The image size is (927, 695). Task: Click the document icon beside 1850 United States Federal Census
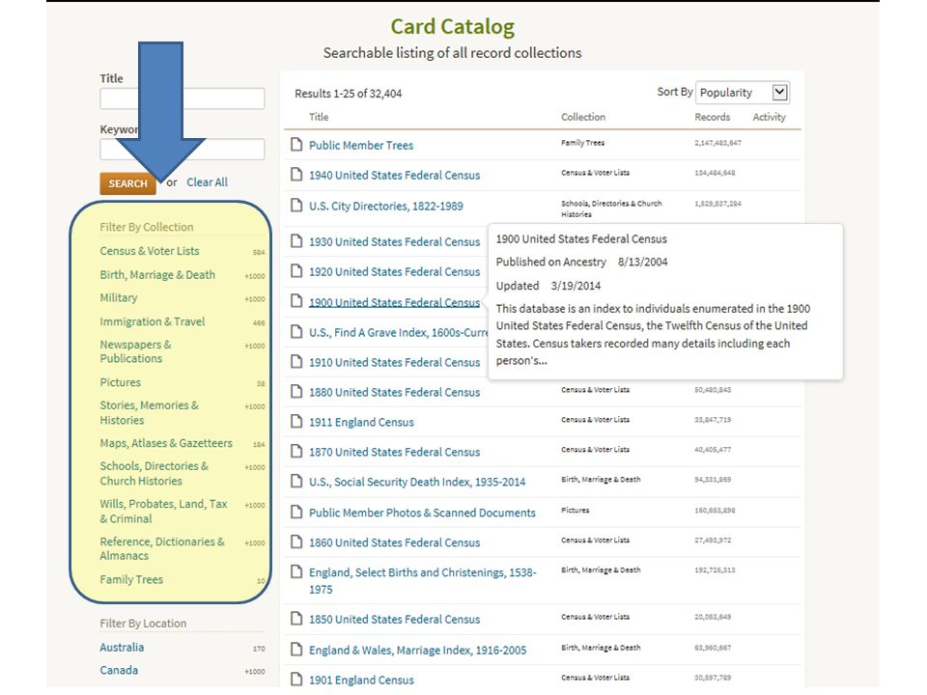(x=296, y=619)
